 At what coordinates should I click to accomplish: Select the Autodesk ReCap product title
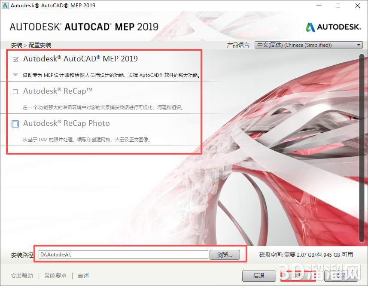[58, 91]
